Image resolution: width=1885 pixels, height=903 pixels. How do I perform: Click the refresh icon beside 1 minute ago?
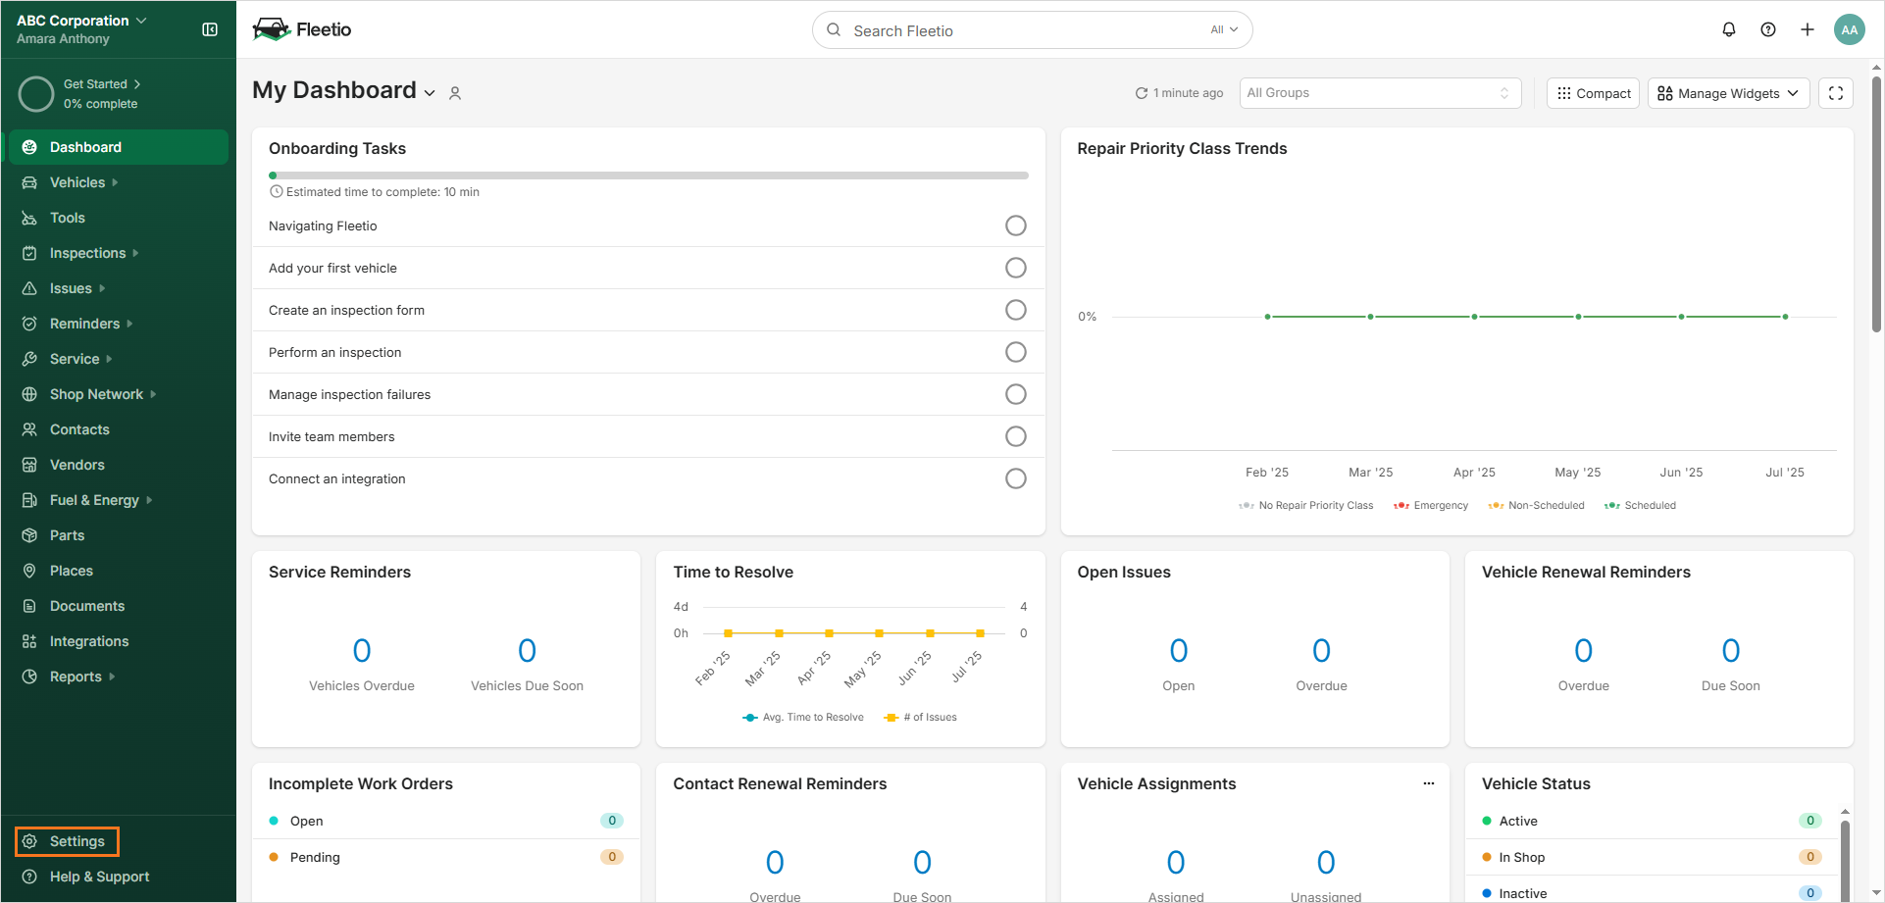(x=1141, y=93)
